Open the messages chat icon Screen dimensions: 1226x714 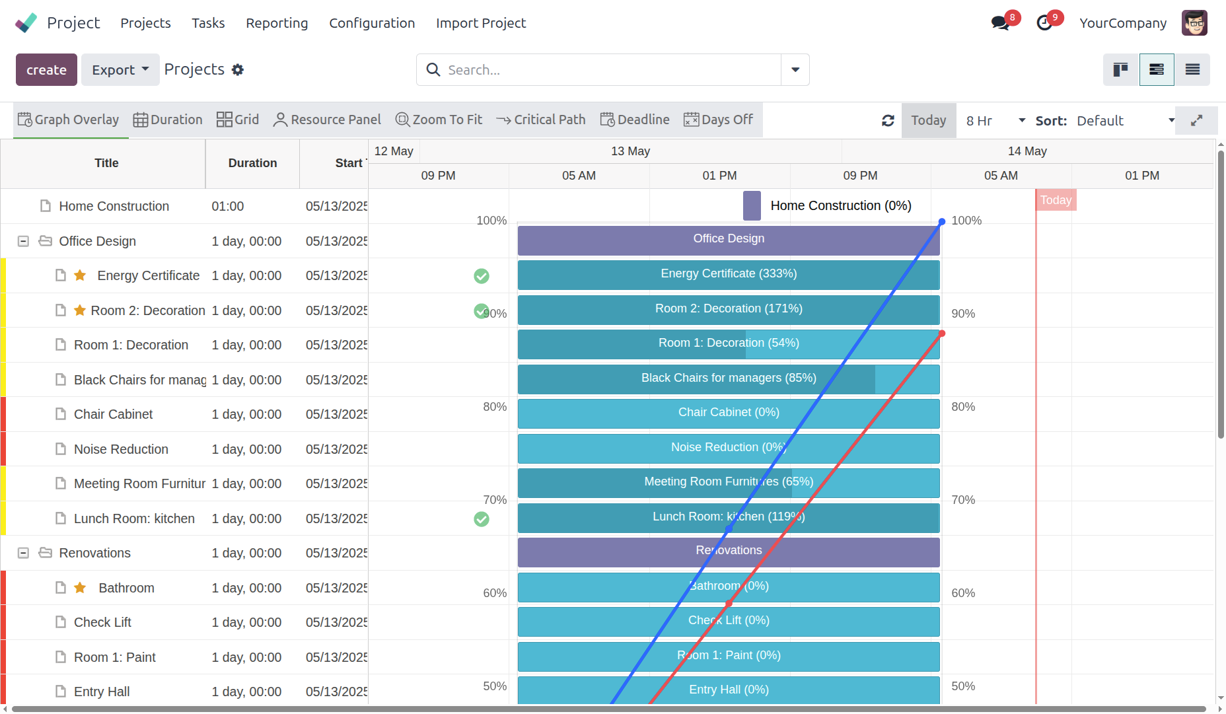1000,23
